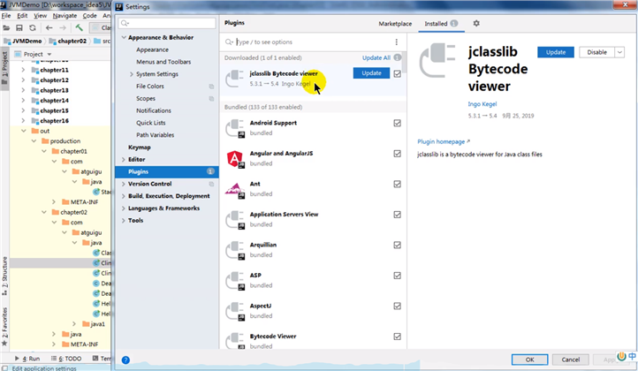The width and height of the screenshot is (638, 371).
Task: Click Update button in plugin details pane
Action: click(556, 52)
